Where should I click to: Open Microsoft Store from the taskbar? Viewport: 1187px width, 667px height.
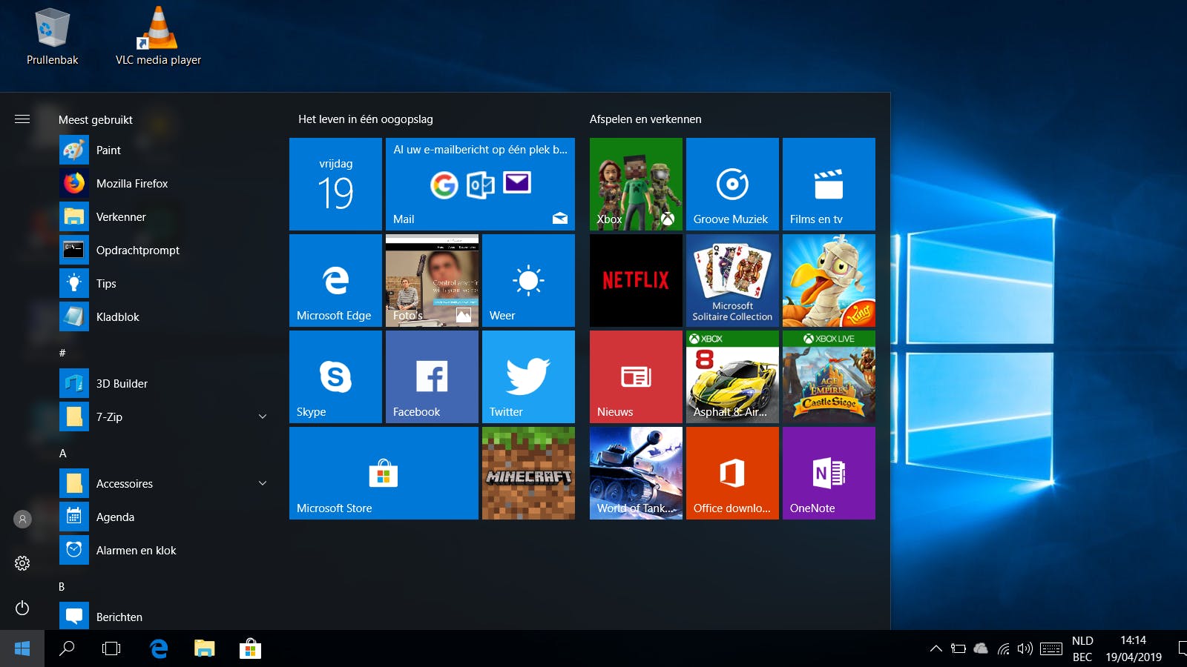[250, 648]
